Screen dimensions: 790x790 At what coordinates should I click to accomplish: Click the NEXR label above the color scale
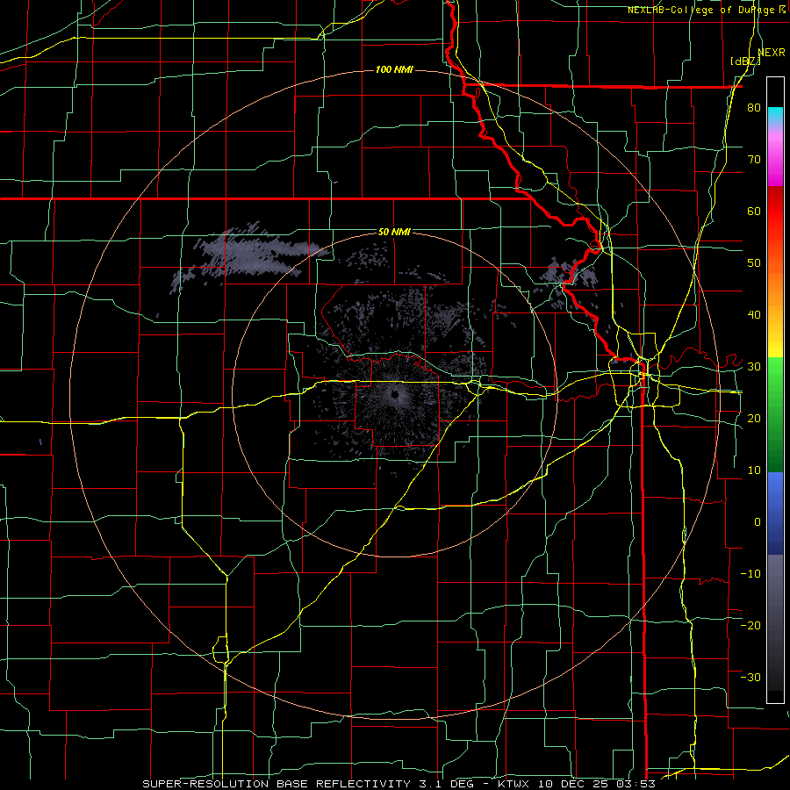pyautogui.click(x=772, y=53)
